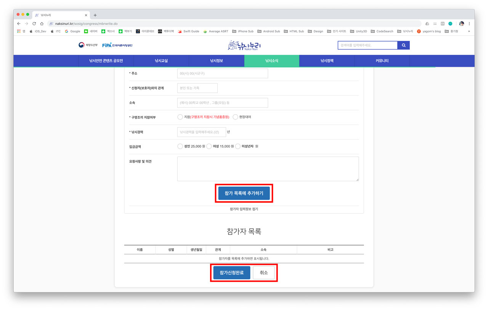This screenshot has height=310, width=488.
Task: Open Chrome's three-dot menu
Action: [469, 24]
